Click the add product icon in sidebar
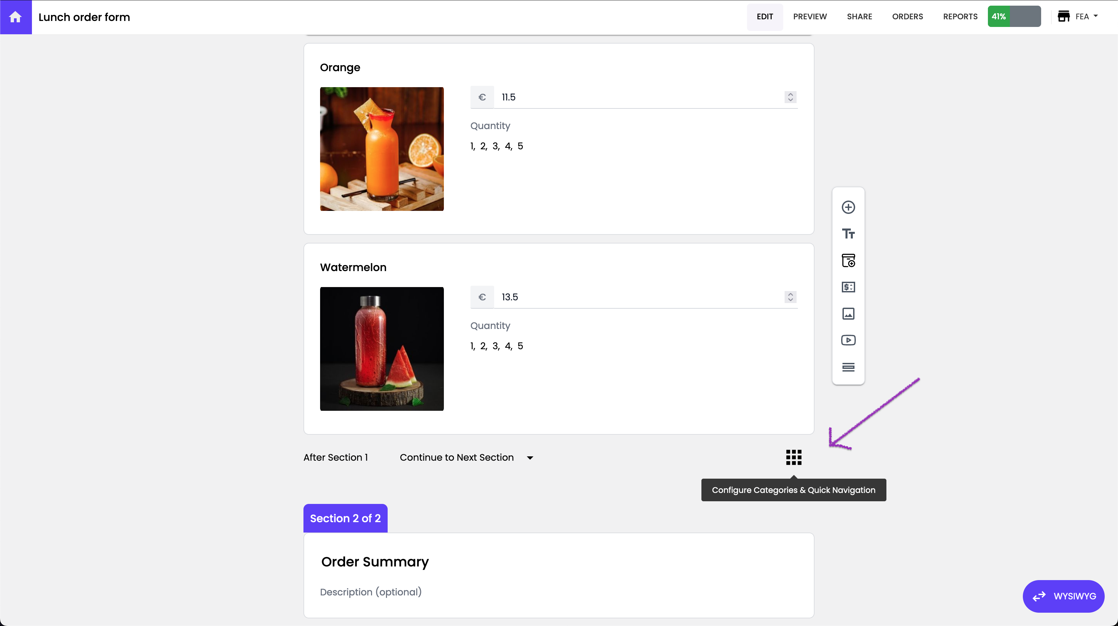Image resolution: width=1118 pixels, height=626 pixels. (x=848, y=260)
